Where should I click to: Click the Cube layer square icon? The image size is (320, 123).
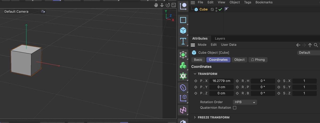pyautogui.click(x=212, y=9)
